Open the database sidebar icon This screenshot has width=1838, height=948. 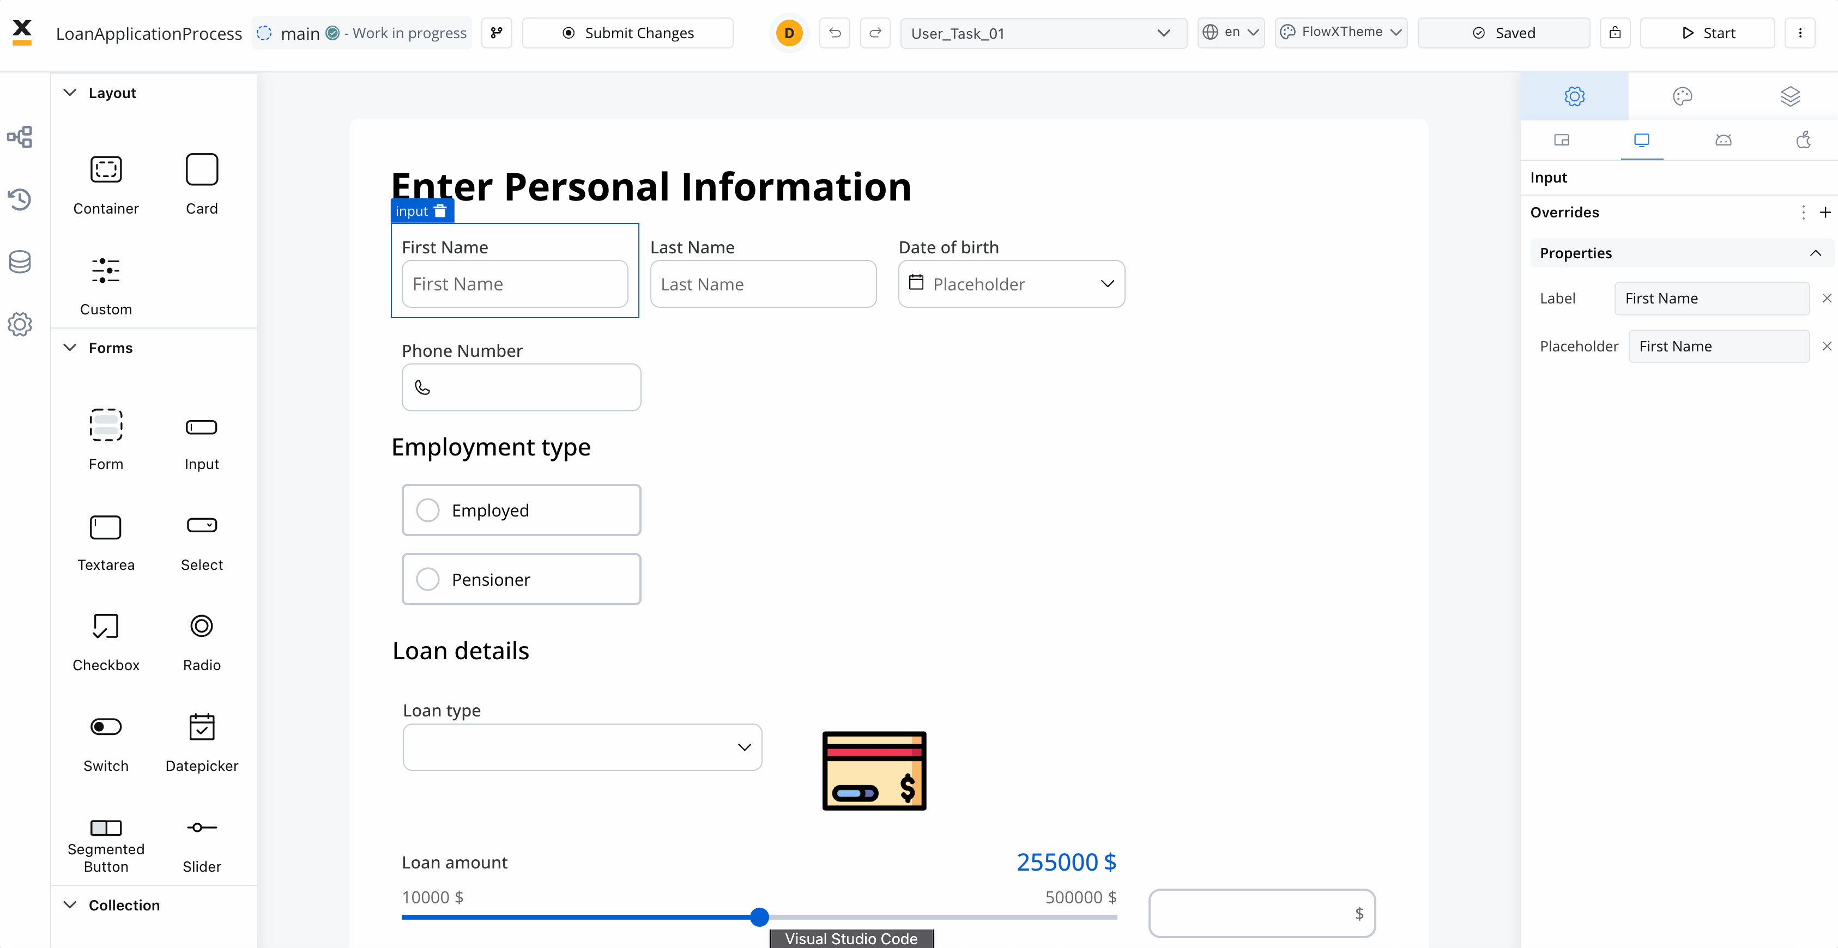click(20, 262)
